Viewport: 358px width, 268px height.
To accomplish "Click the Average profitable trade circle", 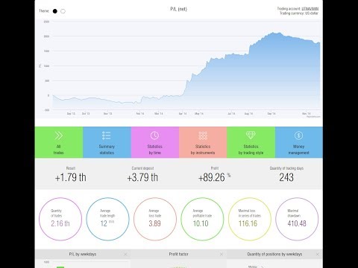I will 202,219.
